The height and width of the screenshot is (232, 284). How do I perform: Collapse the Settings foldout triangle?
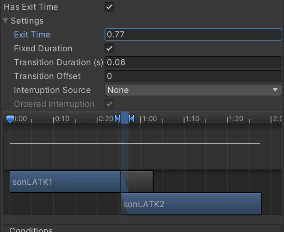6,21
